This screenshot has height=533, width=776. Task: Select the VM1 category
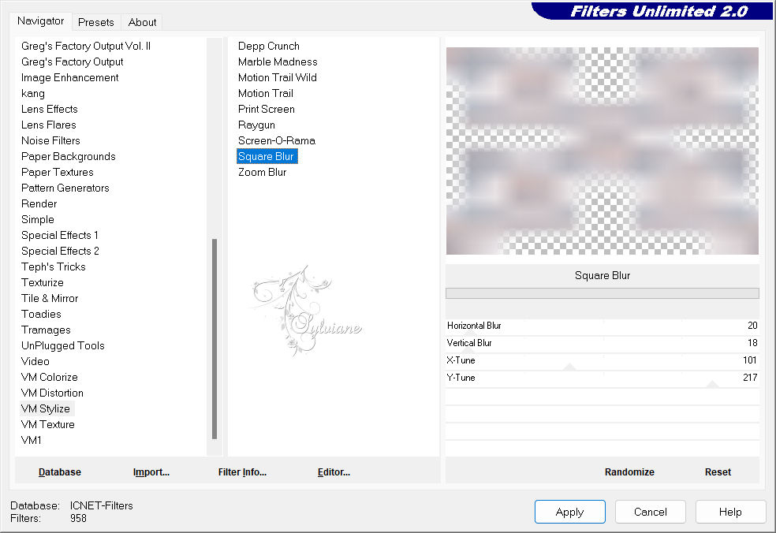coord(32,441)
